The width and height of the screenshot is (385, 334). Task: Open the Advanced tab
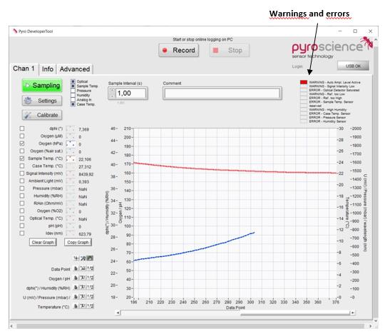[75, 69]
